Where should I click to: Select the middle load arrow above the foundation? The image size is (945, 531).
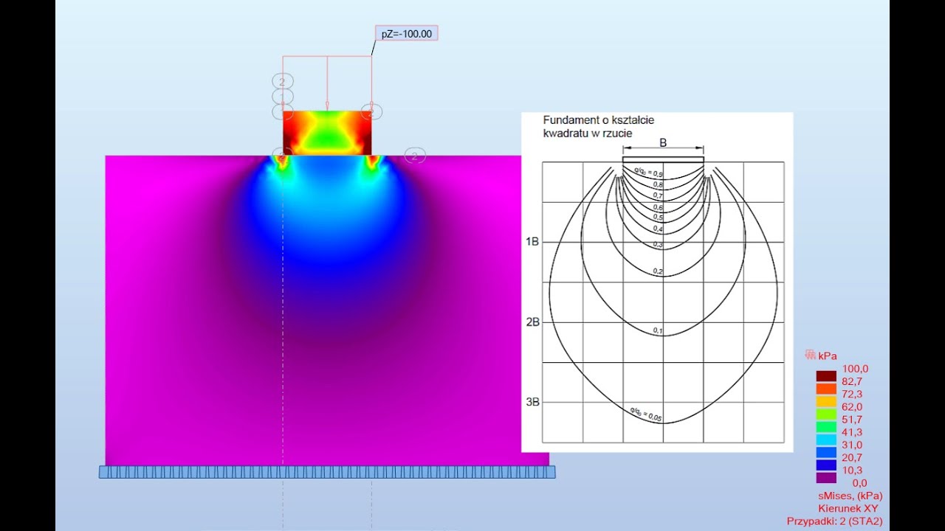point(327,83)
